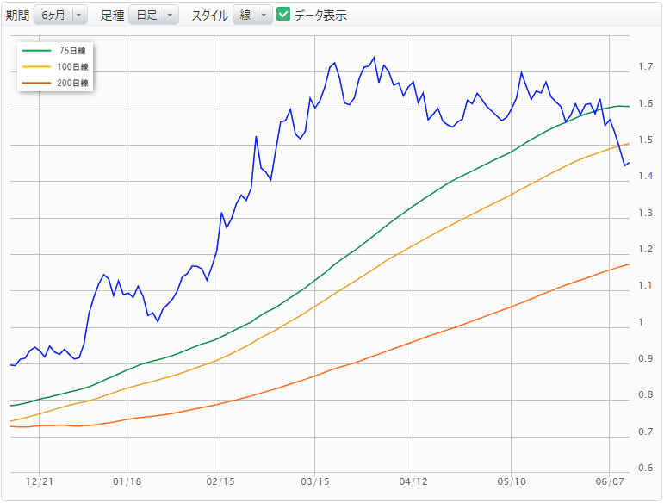Click the orange 200日線 legend line sample
Screen dimensions: 664x503
click(x=36, y=83)
